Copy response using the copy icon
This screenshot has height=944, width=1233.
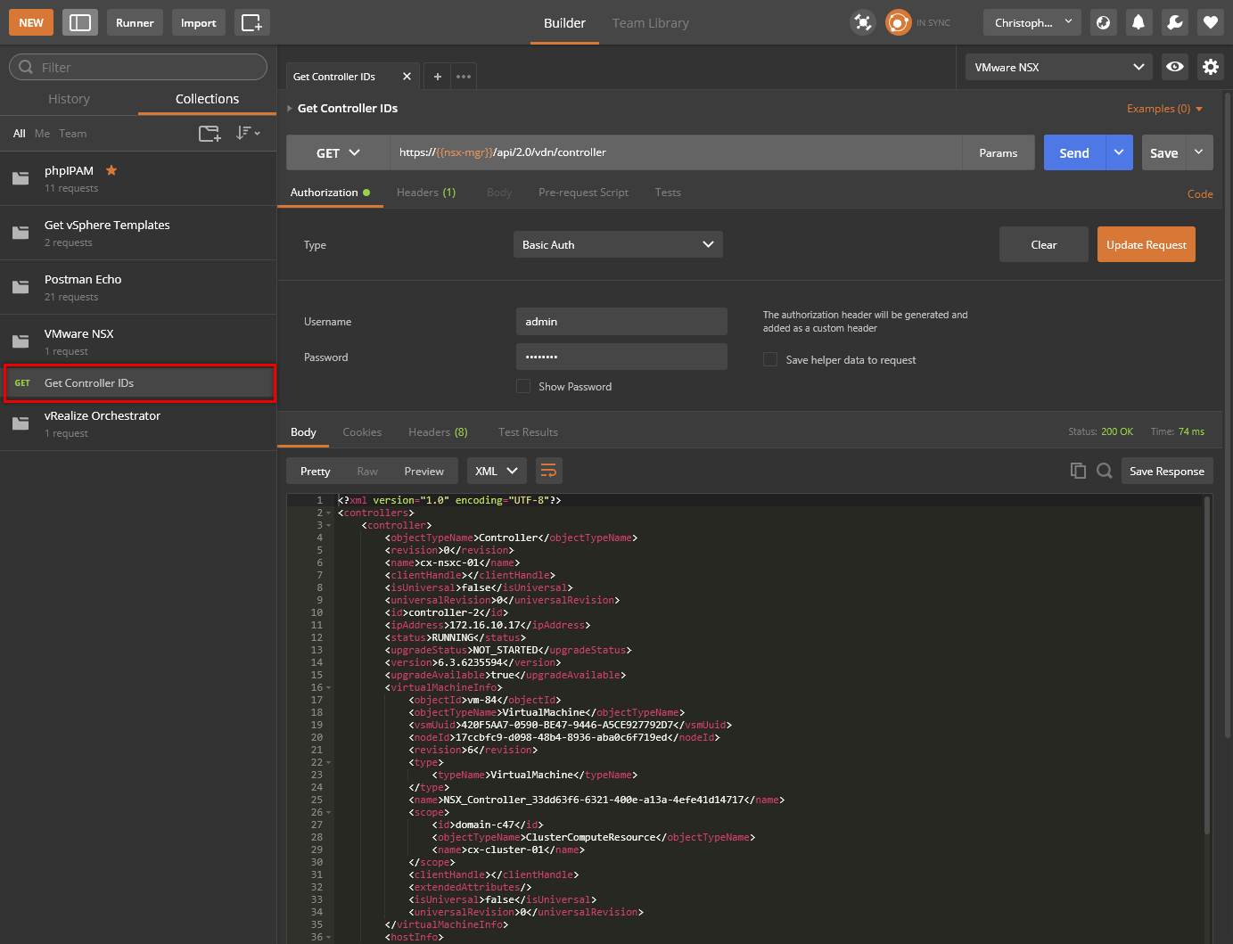click(x=1078, y=471)
